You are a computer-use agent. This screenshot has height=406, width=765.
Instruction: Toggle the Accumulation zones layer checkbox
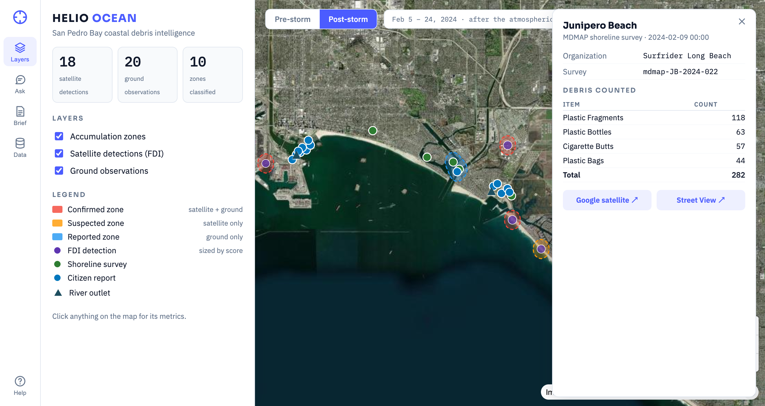(59, 136)
